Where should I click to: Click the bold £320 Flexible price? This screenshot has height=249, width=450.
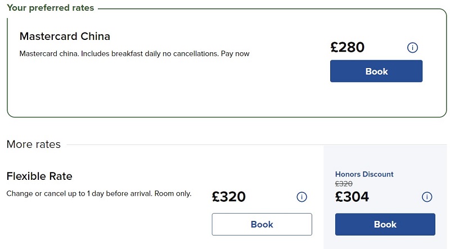tap(229, 197)
